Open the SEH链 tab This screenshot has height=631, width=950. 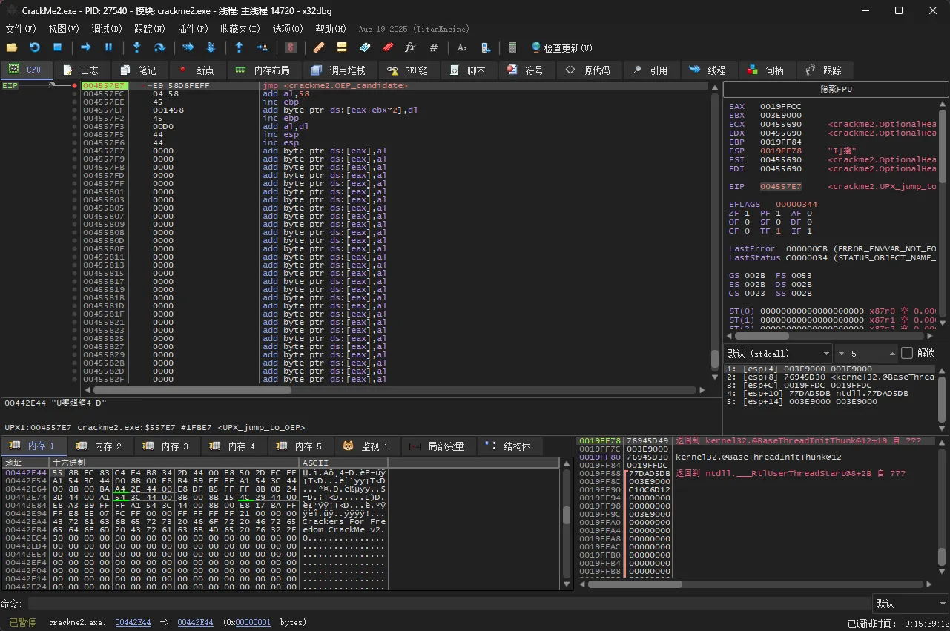point(409,70)
